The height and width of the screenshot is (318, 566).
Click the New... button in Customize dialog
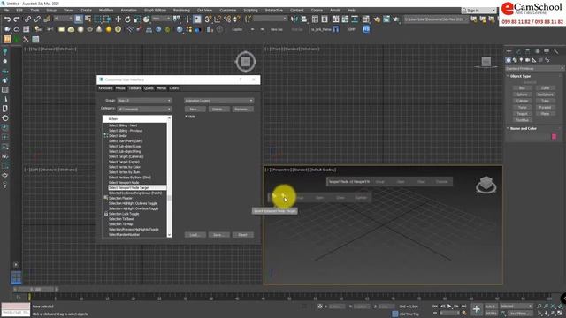tap(195, 109)
